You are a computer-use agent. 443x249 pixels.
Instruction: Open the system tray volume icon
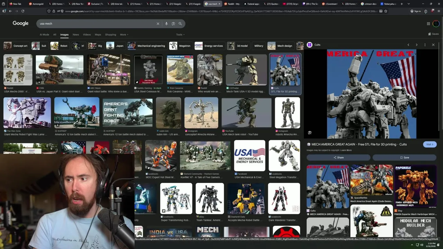tap(422, 245)
